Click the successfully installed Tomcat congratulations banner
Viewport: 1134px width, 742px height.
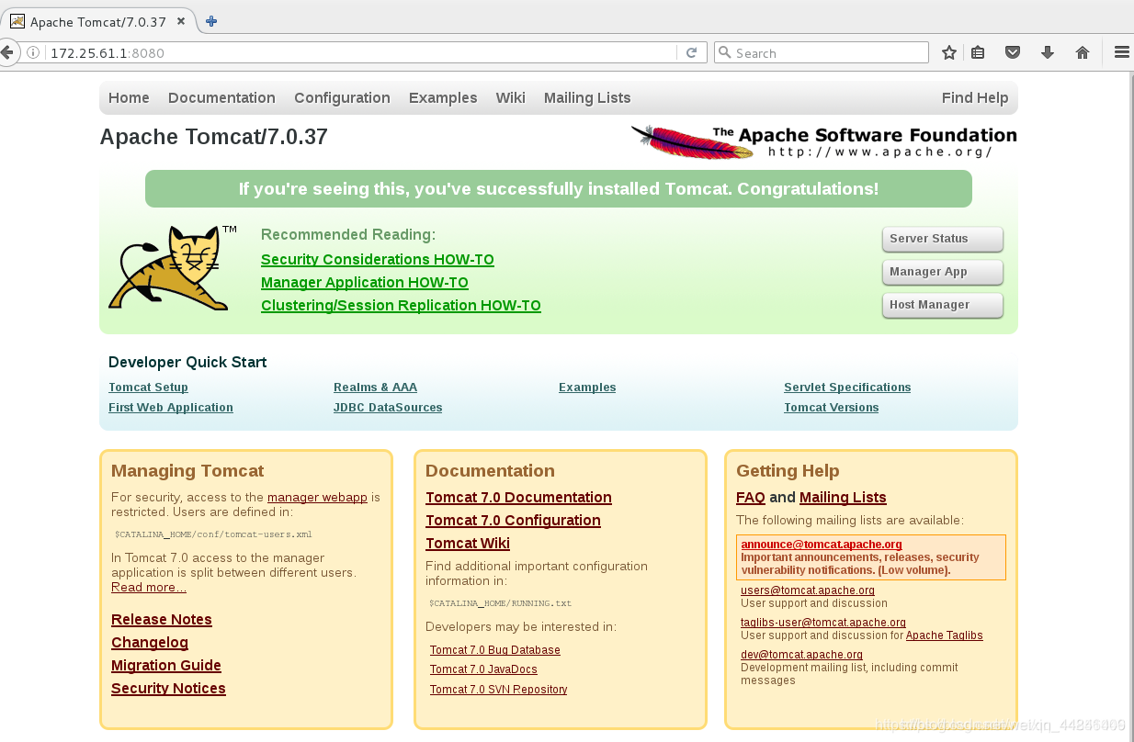(x=559, y=189)
